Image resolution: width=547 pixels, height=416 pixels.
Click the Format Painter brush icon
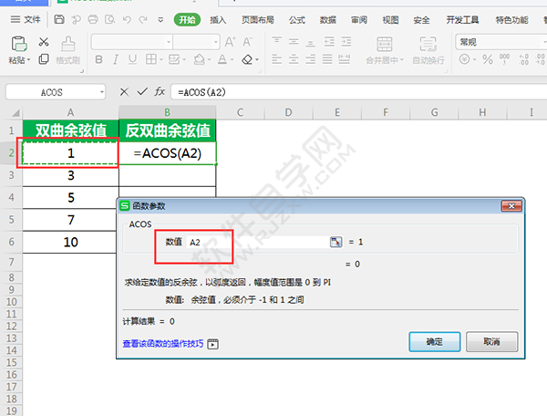68,43
